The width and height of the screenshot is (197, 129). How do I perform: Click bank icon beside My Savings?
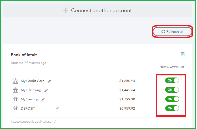16,99
